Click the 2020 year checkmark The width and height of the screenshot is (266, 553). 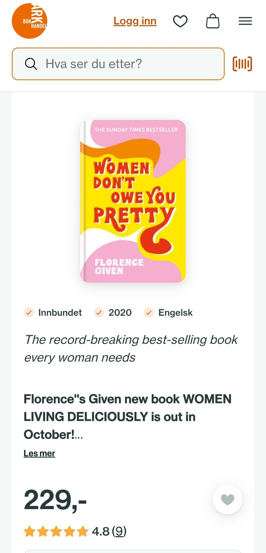(x=99, y=312)
